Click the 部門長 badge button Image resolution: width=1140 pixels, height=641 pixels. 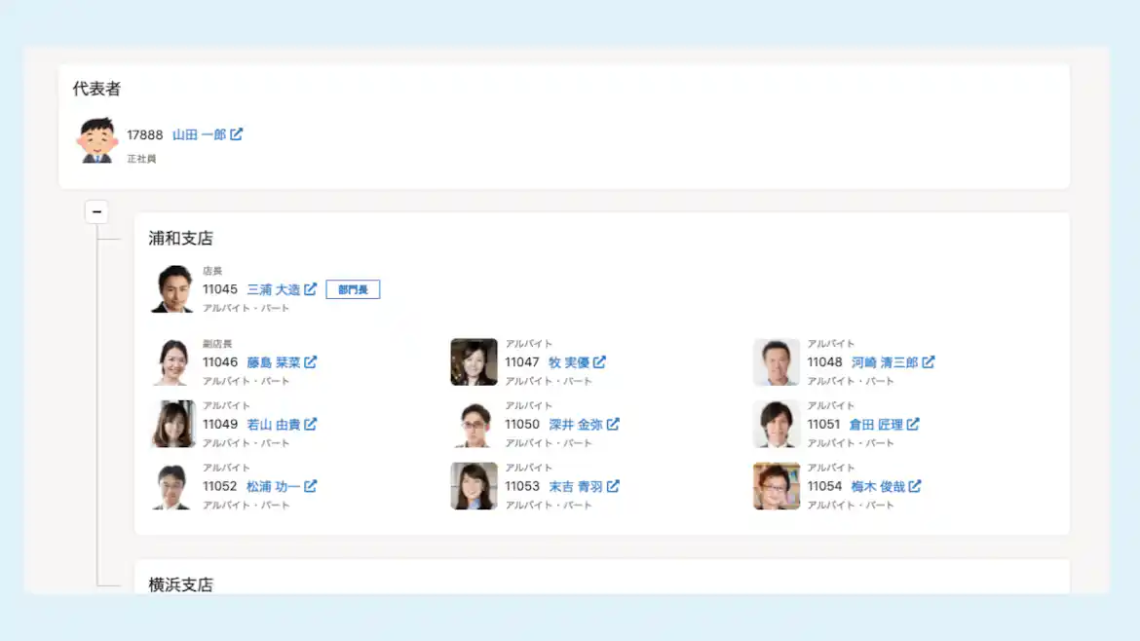[x=353, y=289]
